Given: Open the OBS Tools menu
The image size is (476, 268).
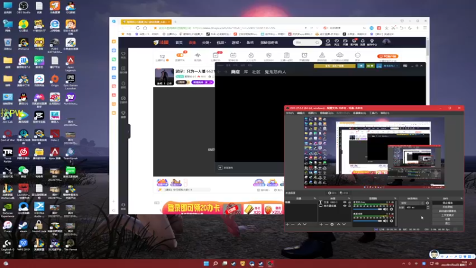Looking at the screenshot, I should tap(373, 113).
